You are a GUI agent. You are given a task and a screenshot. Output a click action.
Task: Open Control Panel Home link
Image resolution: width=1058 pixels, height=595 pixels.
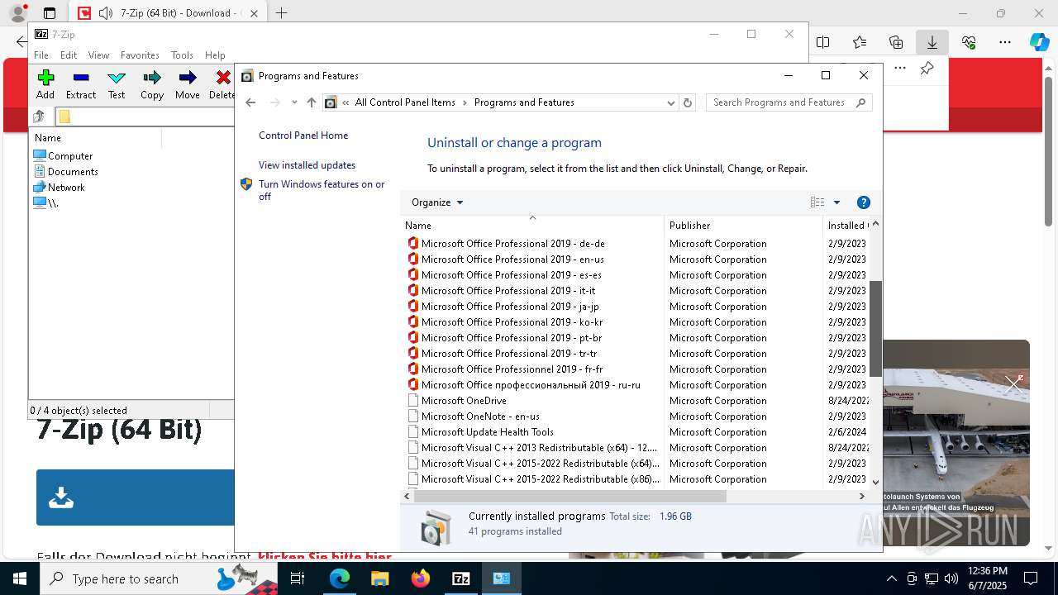pyautogui.click(x=303, y=136)
